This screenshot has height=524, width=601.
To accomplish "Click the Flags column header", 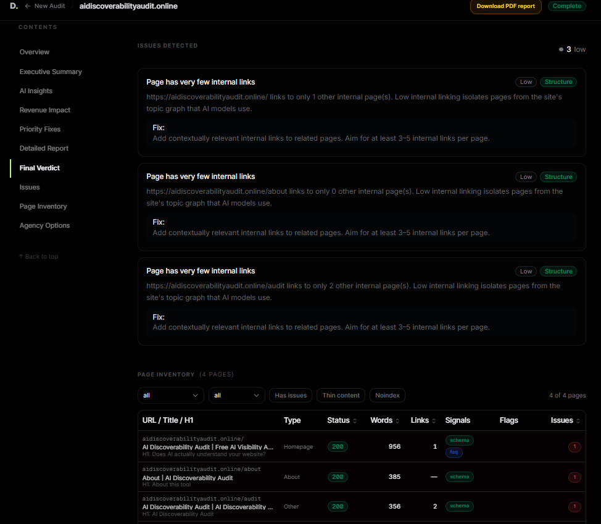I will [x=508, y=420].
